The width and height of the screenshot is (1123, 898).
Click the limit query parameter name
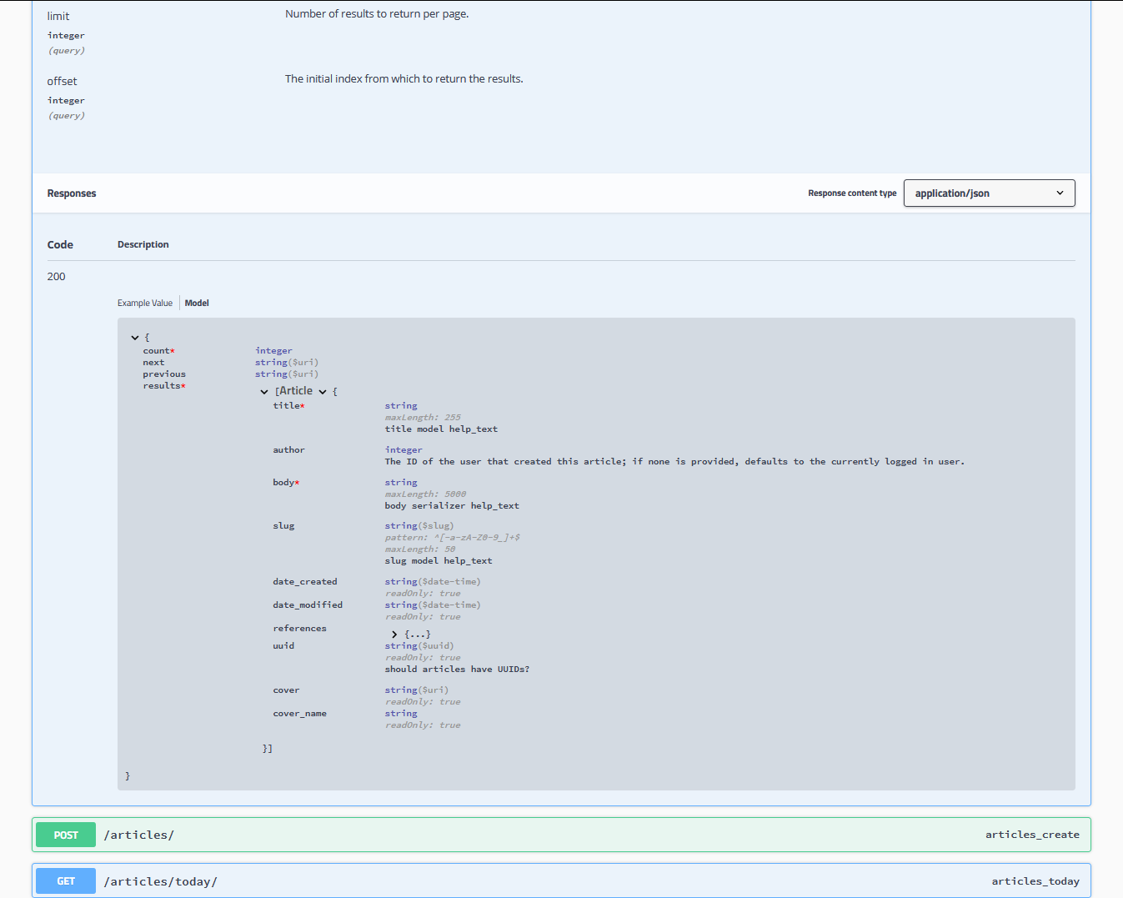click(x=58, y=15)
